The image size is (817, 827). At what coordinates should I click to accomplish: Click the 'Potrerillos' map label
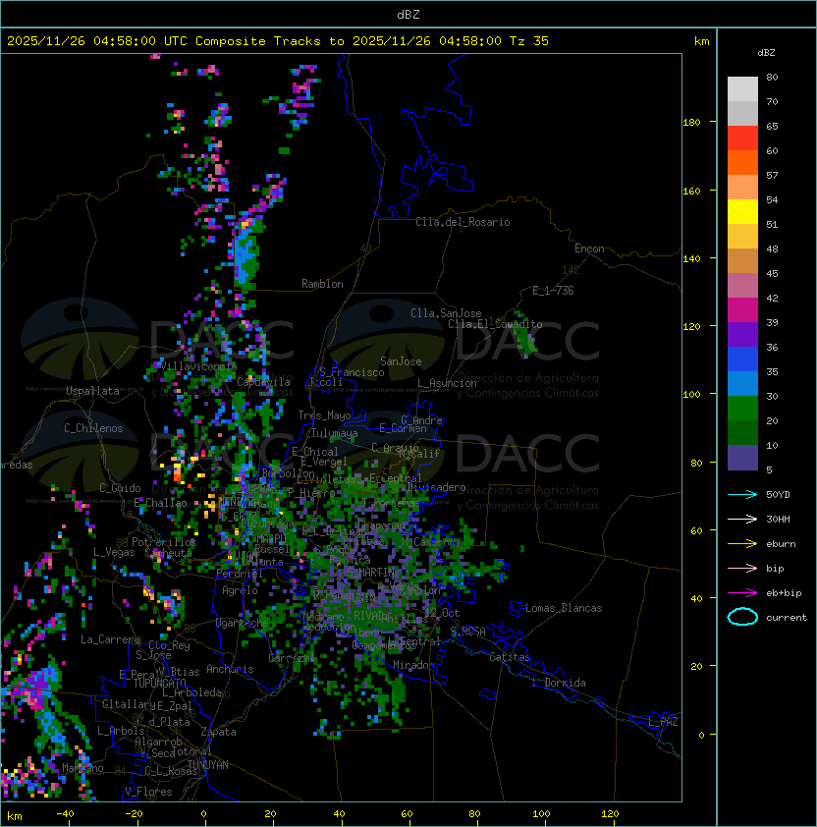click(x=164, y=542)
